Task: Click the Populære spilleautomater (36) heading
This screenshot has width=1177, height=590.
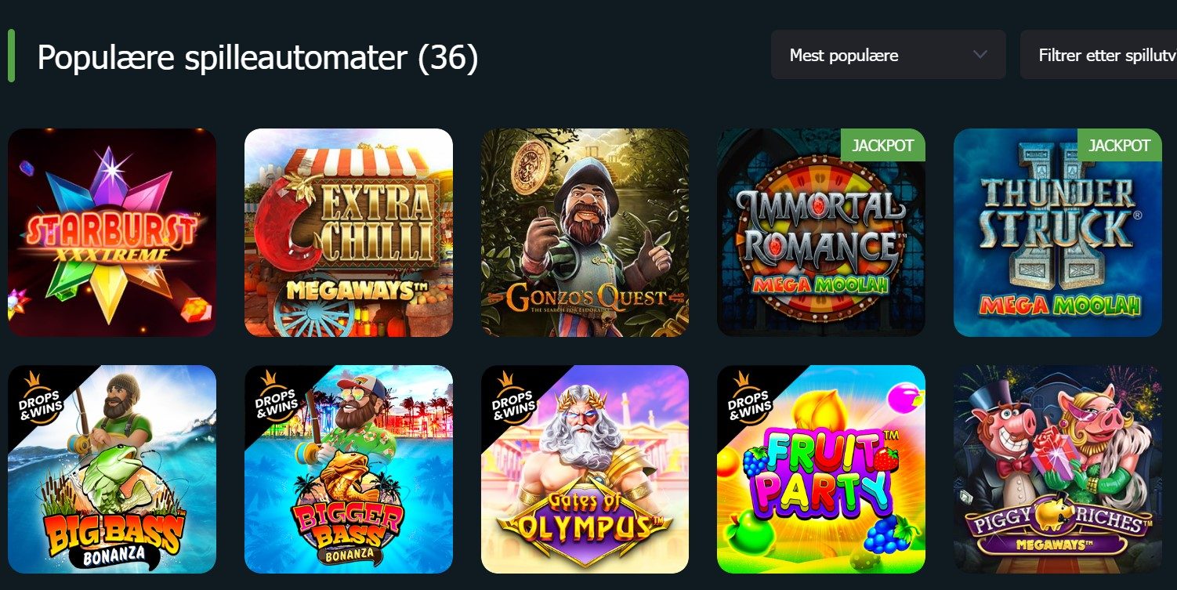Action: click(x=258, y=57)
